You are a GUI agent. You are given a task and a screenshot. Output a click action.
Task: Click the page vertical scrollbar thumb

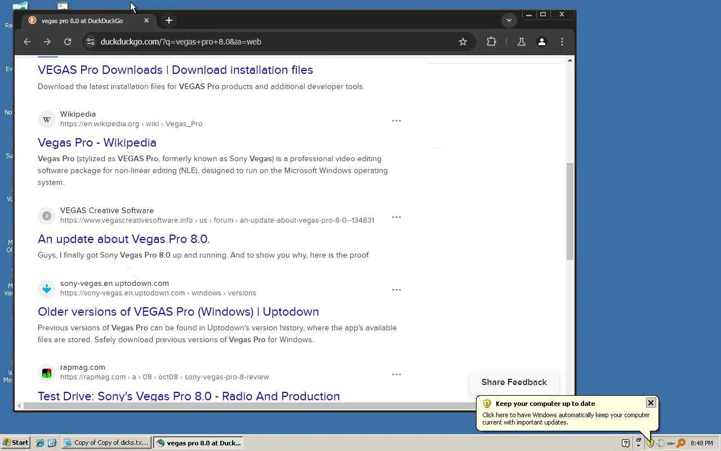[x=570, y=211]
